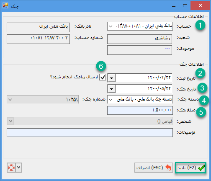Screen dimensions: 211x181
Task: Click the green numbered badge 4
Action: 204,101
